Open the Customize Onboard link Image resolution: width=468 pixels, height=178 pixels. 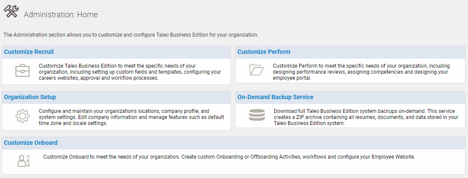pos(31,143)
